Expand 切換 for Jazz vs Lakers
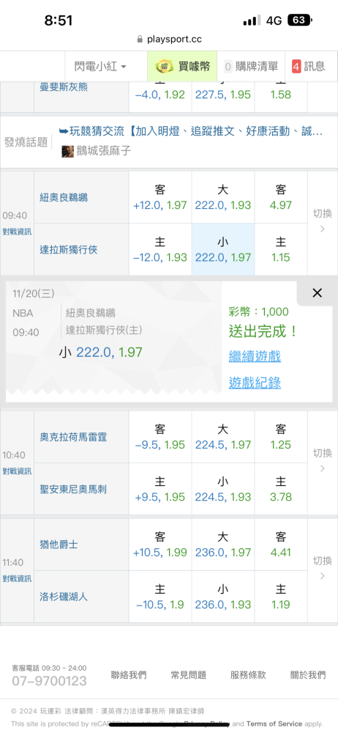338x733 pixels. coord(322,567)
